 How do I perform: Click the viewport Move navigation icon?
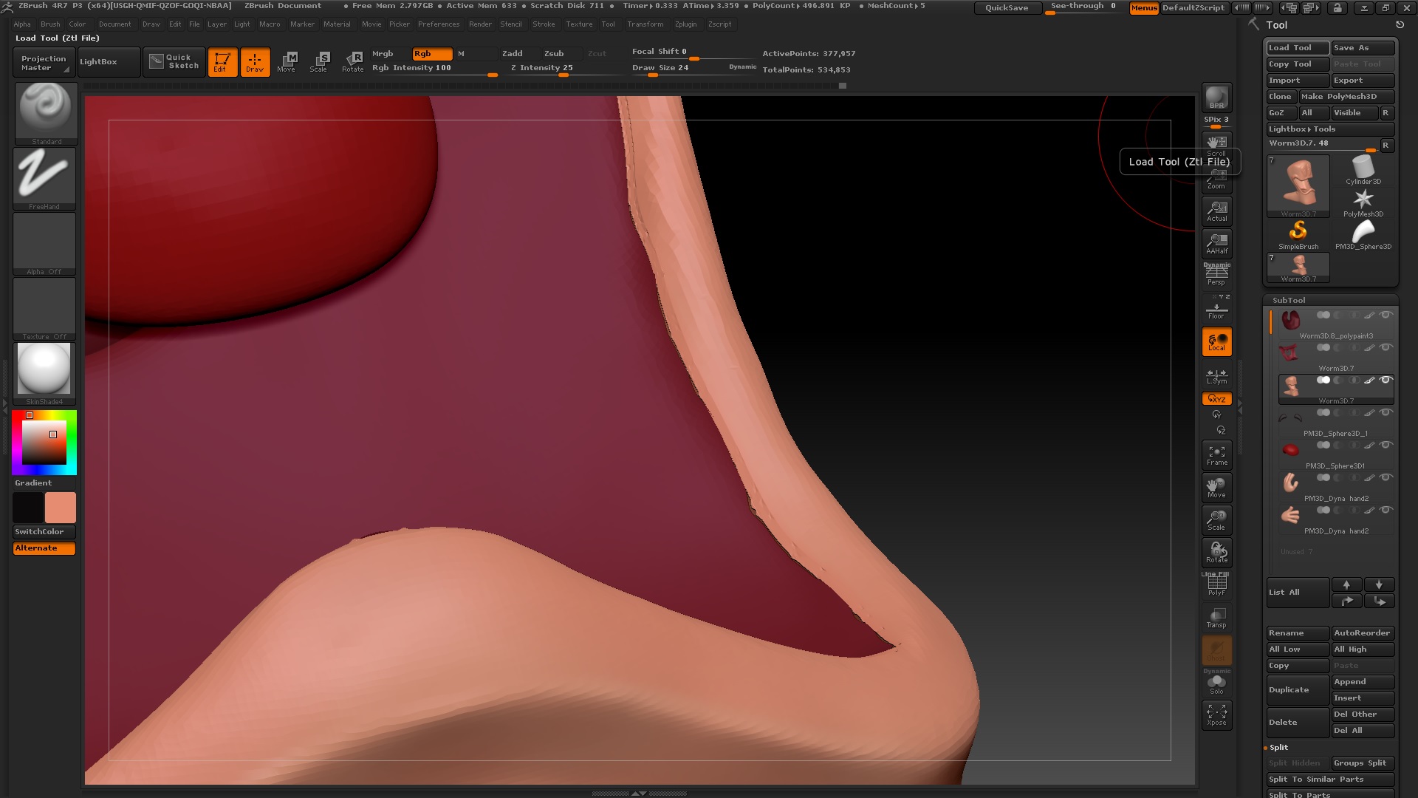(x=1216, y=488)
